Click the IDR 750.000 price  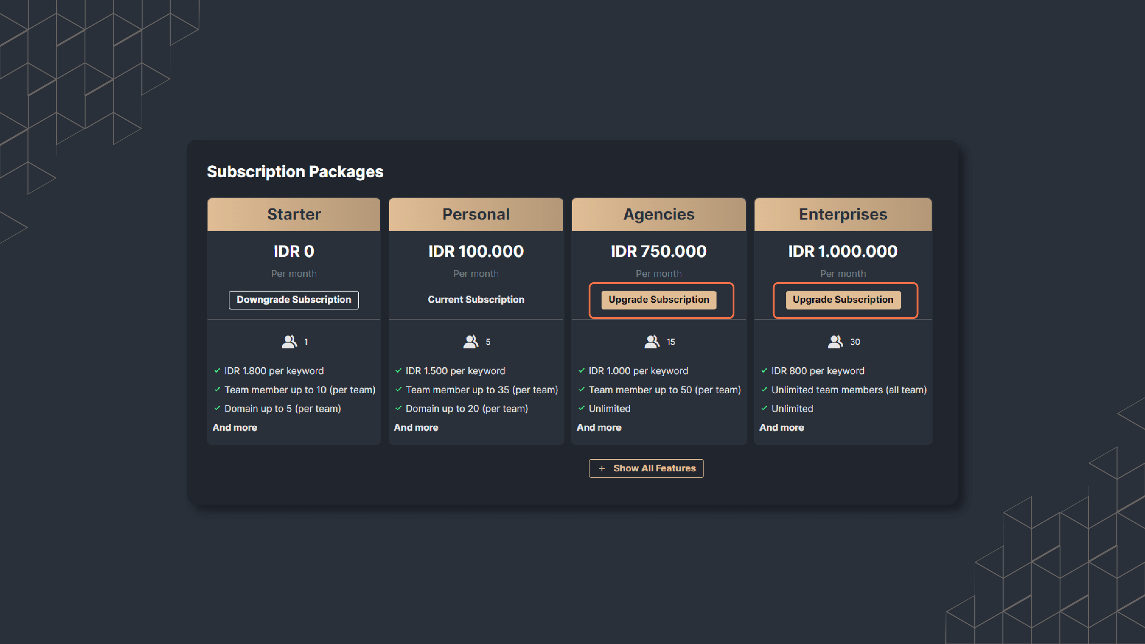coord(658,251)
